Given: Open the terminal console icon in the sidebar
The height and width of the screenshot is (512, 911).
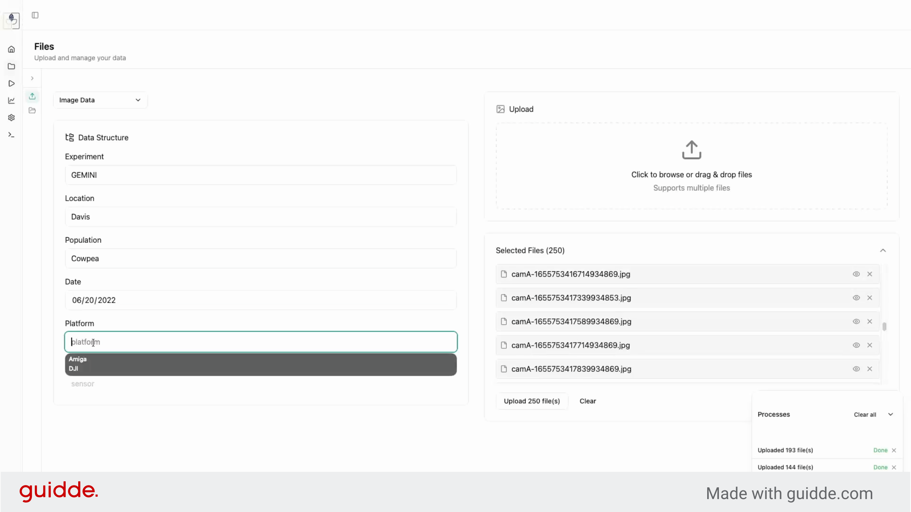Looking at the screenshot, I should pyautogui.click(x=11, y=135).
